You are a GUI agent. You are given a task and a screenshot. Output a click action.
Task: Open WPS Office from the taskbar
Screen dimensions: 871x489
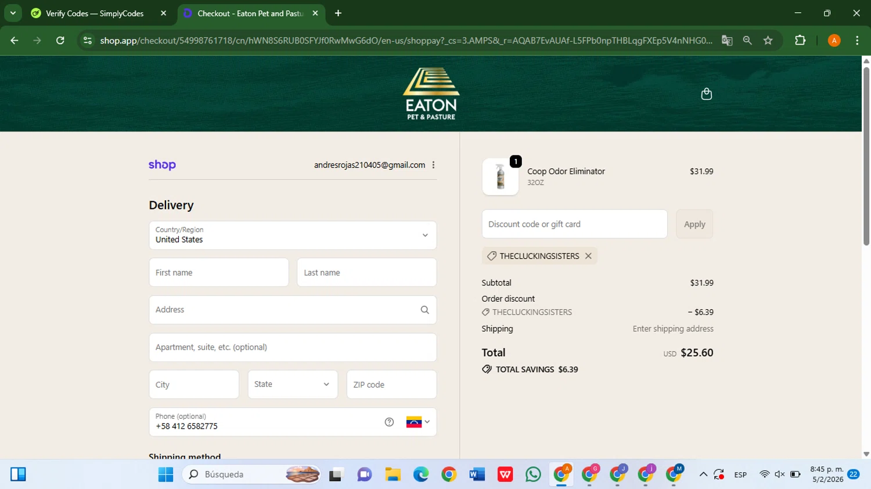505,474
